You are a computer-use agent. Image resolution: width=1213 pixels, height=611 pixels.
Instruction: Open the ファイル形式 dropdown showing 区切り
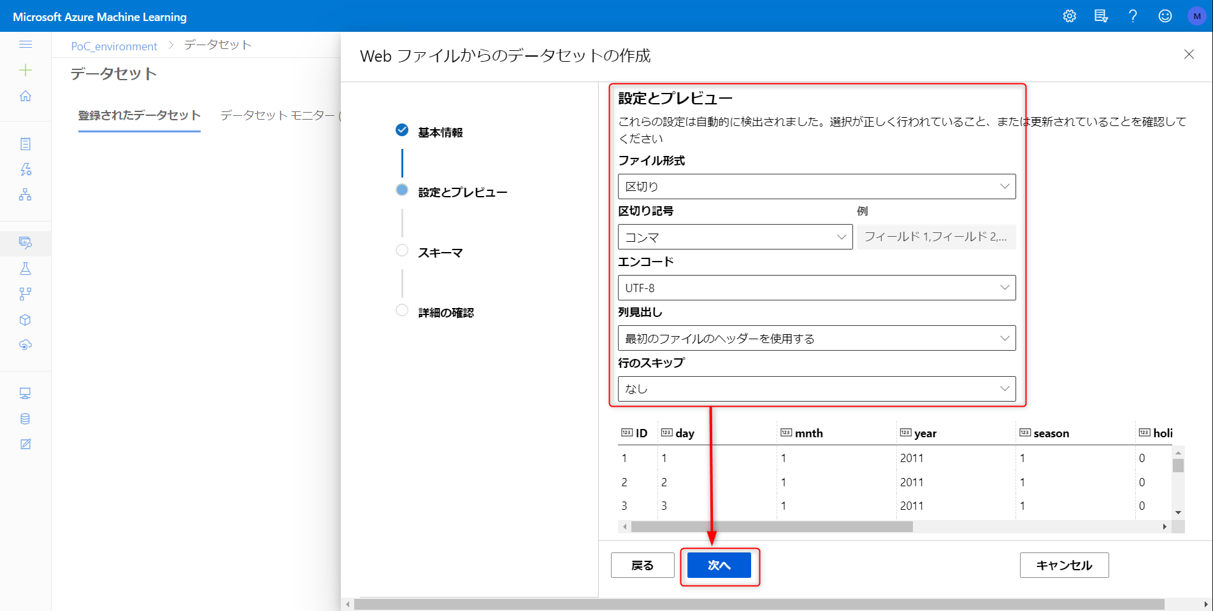click(x=817, y=186)
